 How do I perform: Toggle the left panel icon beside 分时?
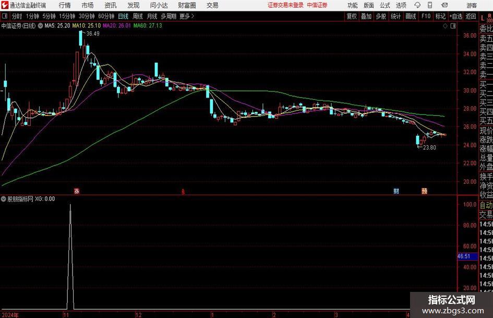pos(5,16)
